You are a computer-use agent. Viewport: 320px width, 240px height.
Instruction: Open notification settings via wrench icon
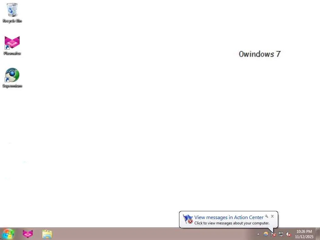tap(267, 216)
